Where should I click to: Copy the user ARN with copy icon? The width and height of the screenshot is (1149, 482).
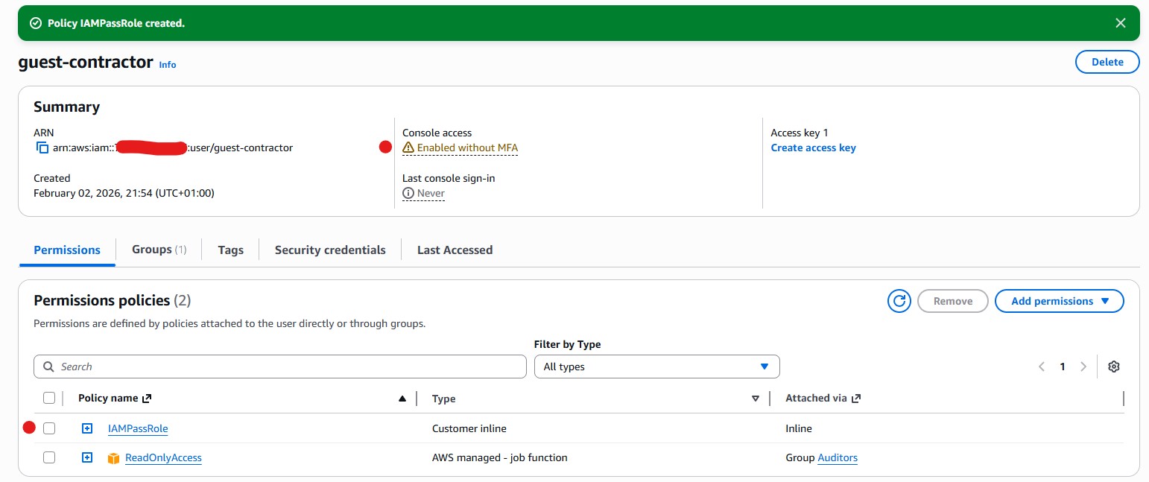[x=42, y=148]
